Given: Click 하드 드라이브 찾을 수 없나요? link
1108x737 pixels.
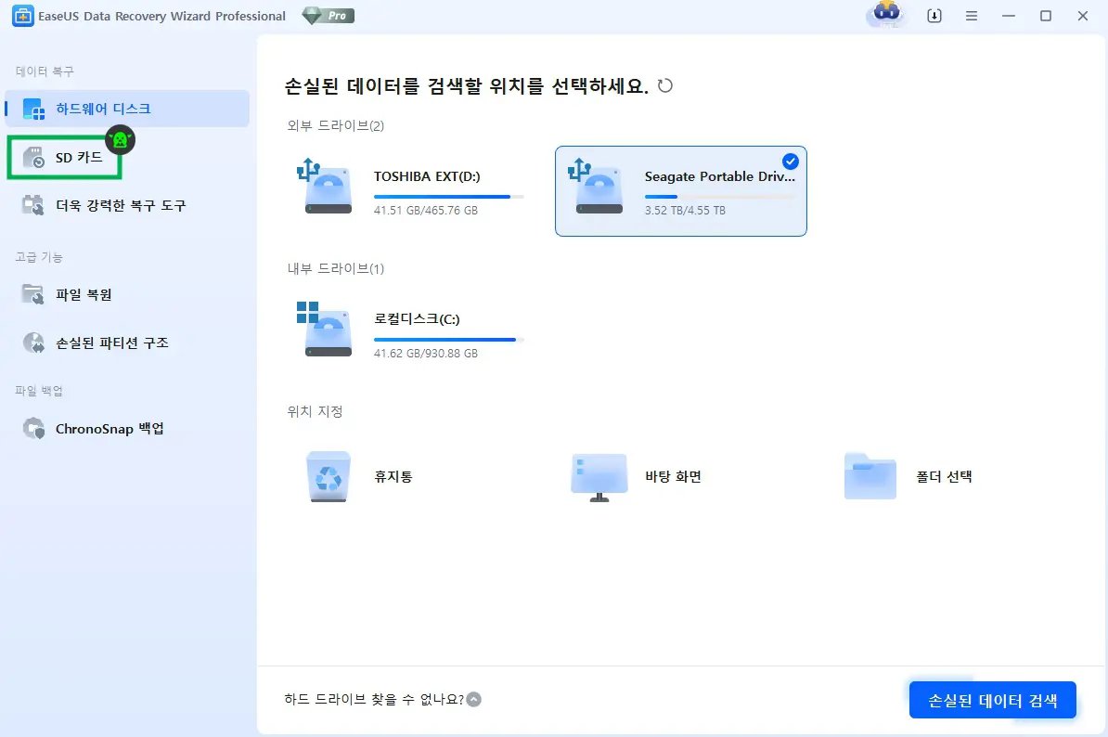Looking at the screenshot, I should coord(374,700).
